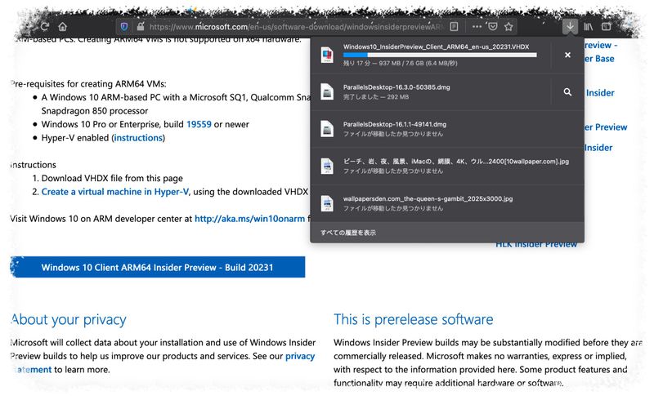This screenshot has height=400, width=654.
Task: Open the tracking protection shield icon
Action: (x=124, y=26)
